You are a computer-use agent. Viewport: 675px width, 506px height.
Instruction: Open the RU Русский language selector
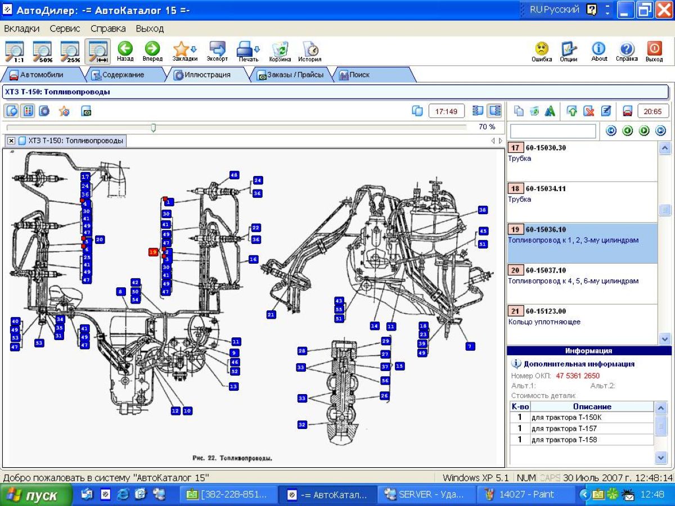click(555, 10)
